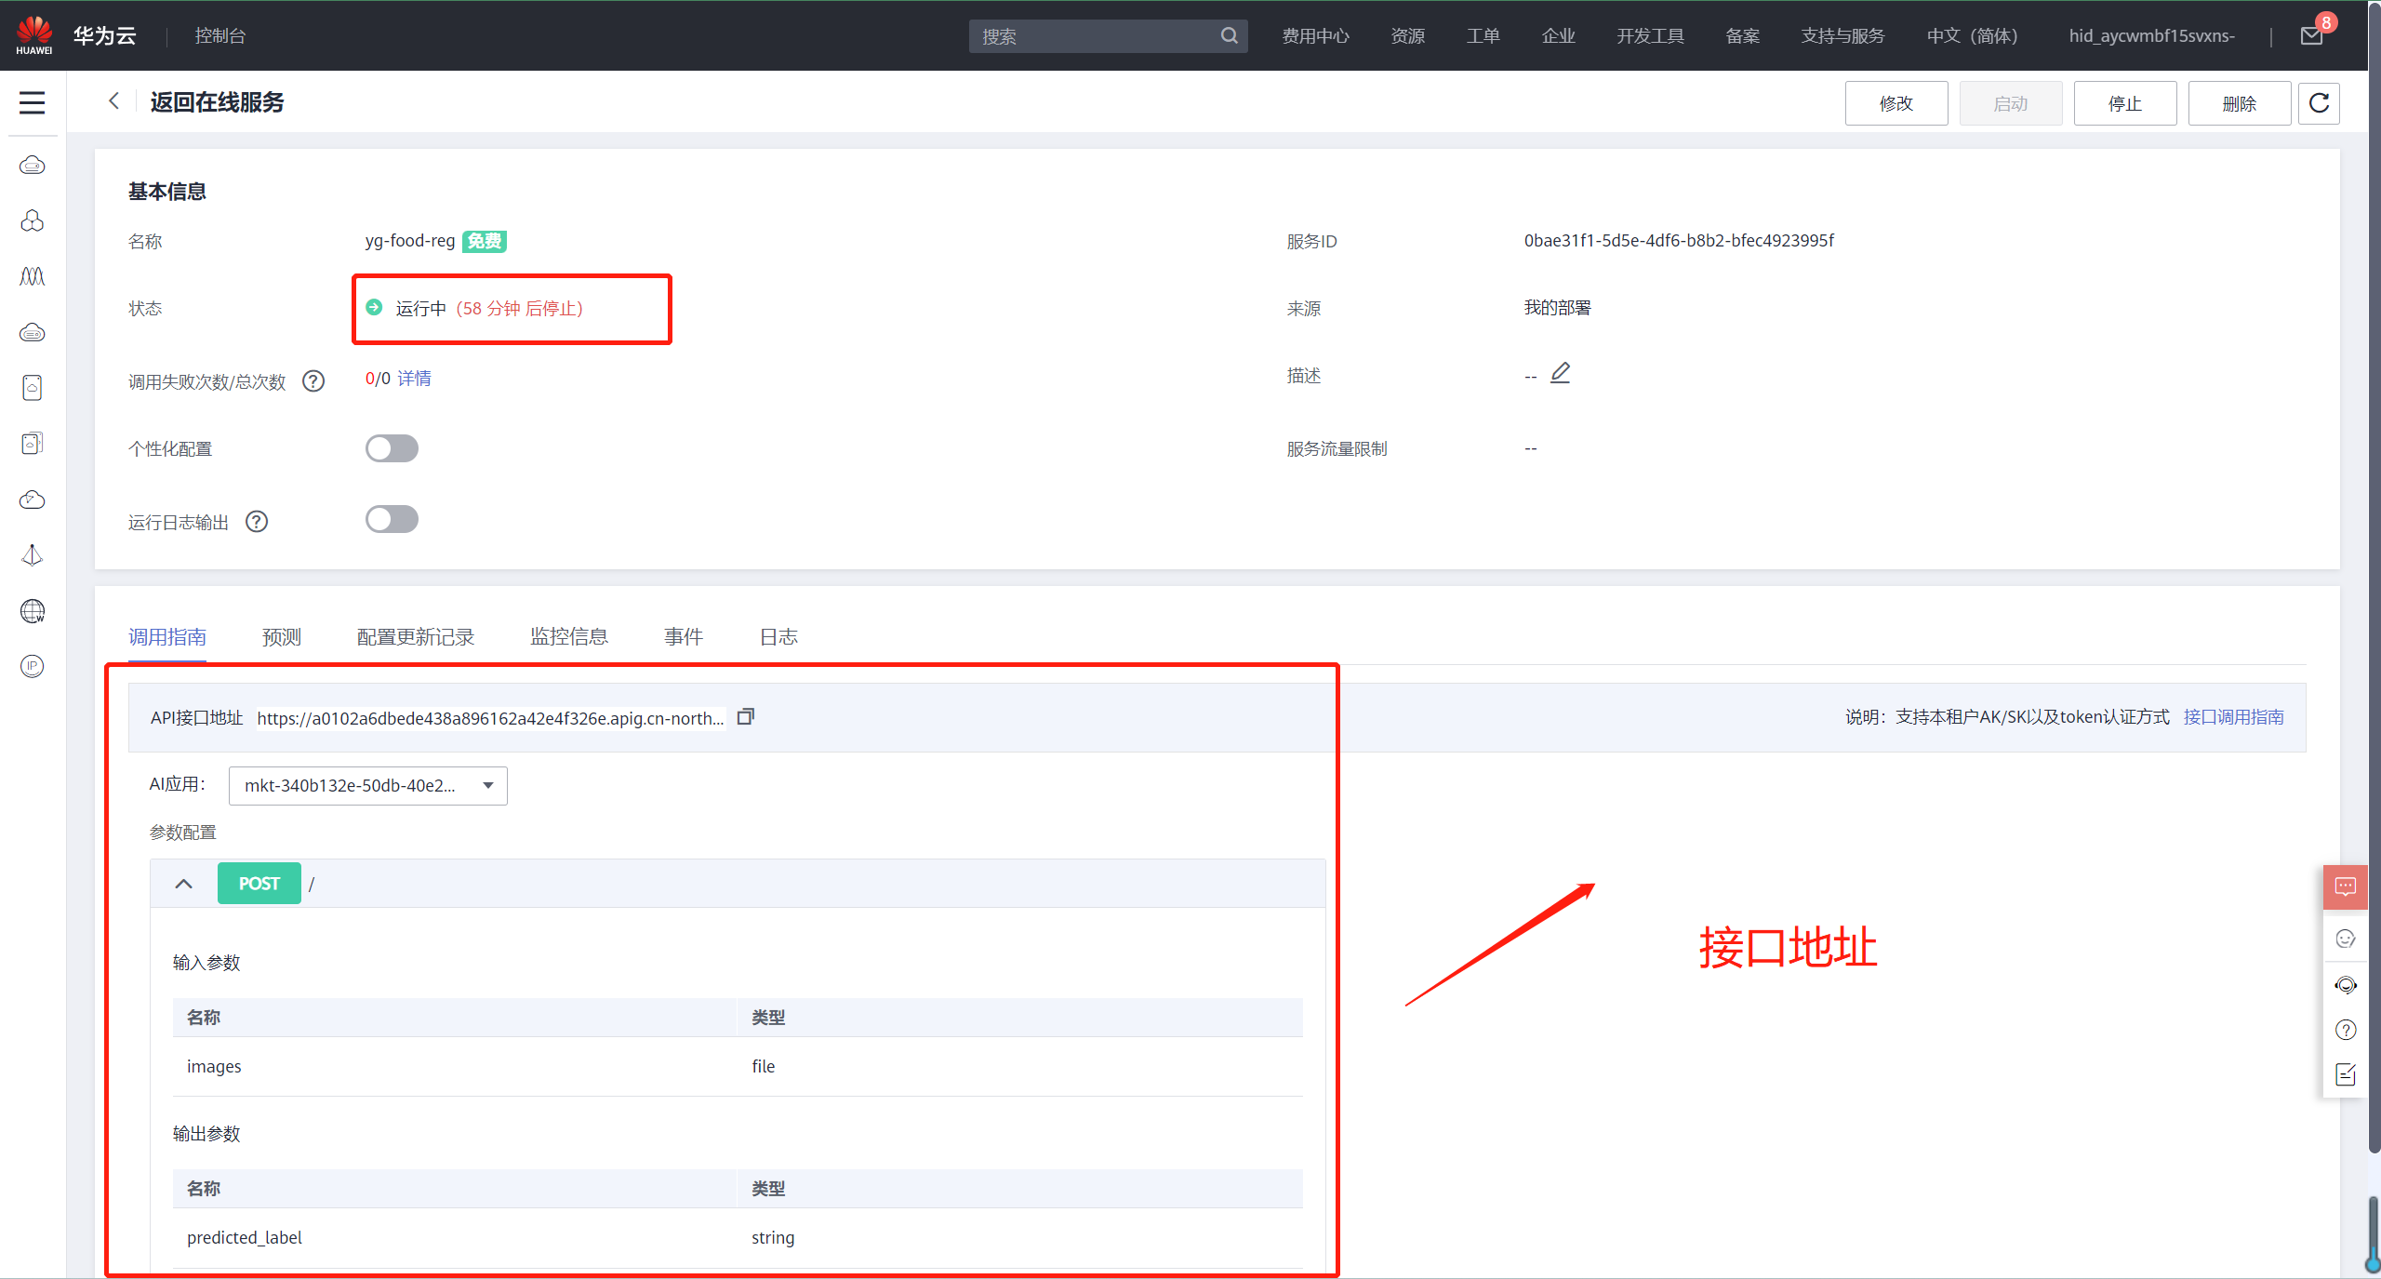Switch to the 配置更新记录 tab
2381x1279 pixels.
416,637
